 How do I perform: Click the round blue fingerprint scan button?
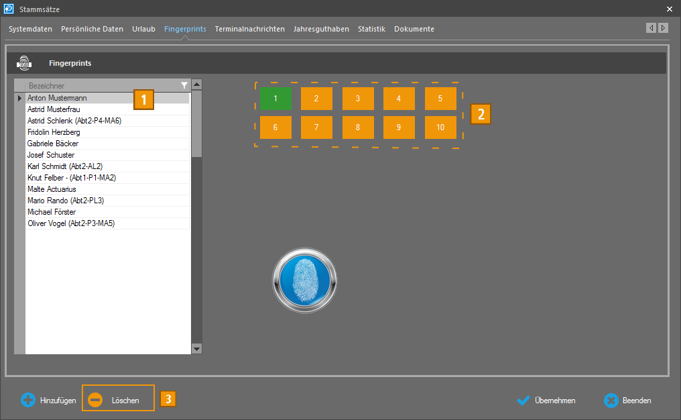pos(304,279)
